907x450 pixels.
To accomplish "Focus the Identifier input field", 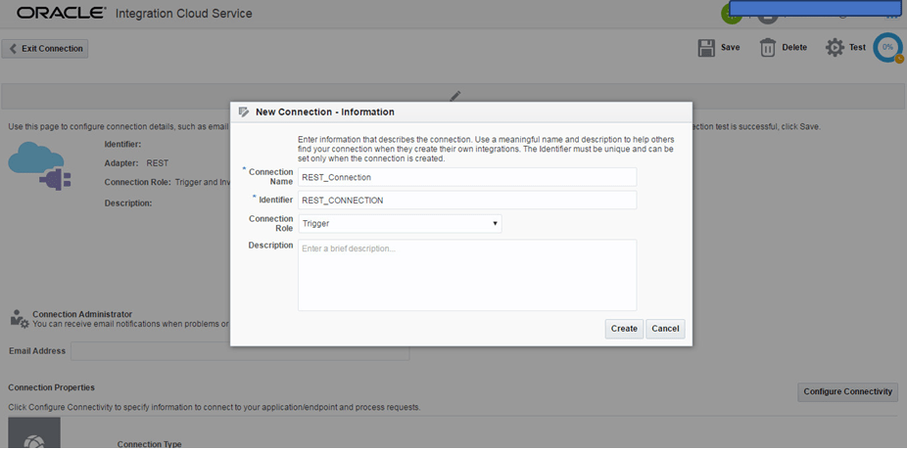I will (x=467, y=201).
